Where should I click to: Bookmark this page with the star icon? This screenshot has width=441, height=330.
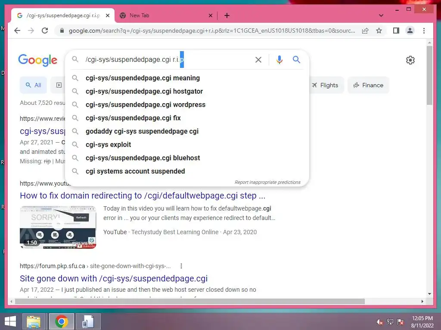click(379, 31)
